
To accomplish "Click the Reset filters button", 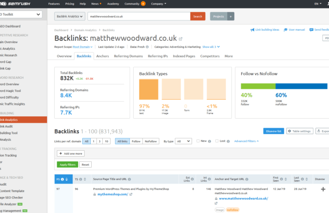I will click(85, 165).
